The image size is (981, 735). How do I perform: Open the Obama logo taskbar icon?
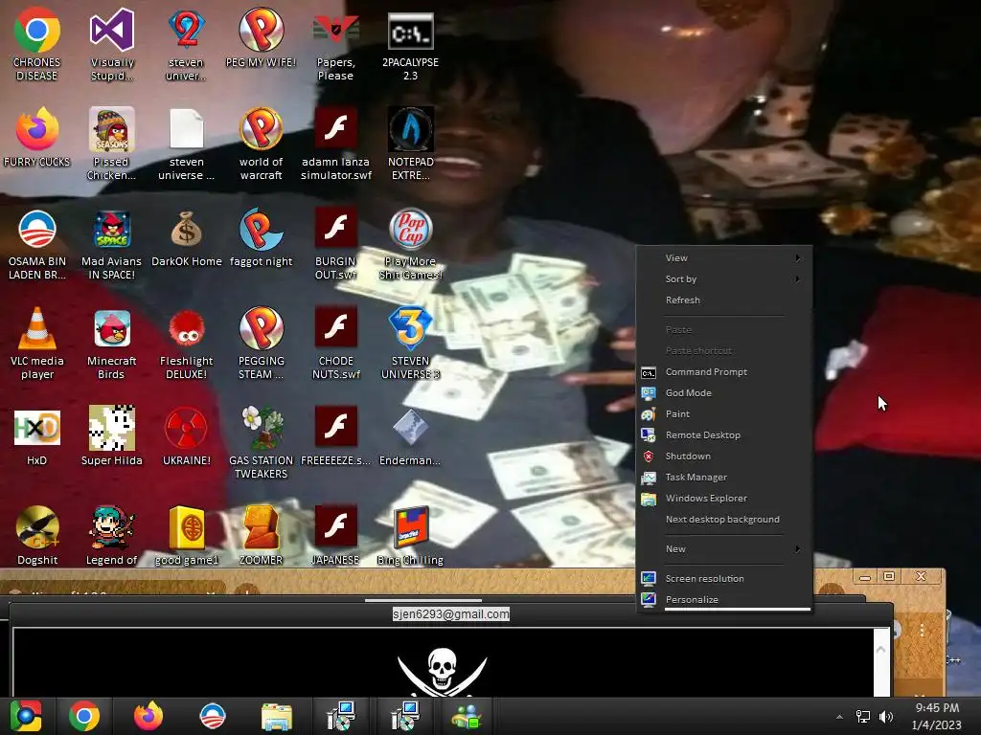coord(212,716)
